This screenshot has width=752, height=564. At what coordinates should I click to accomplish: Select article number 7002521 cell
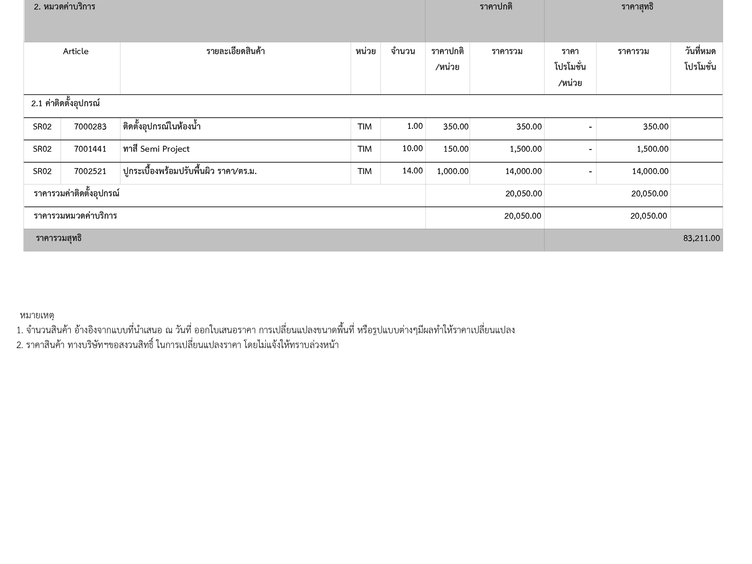(90, 171)
